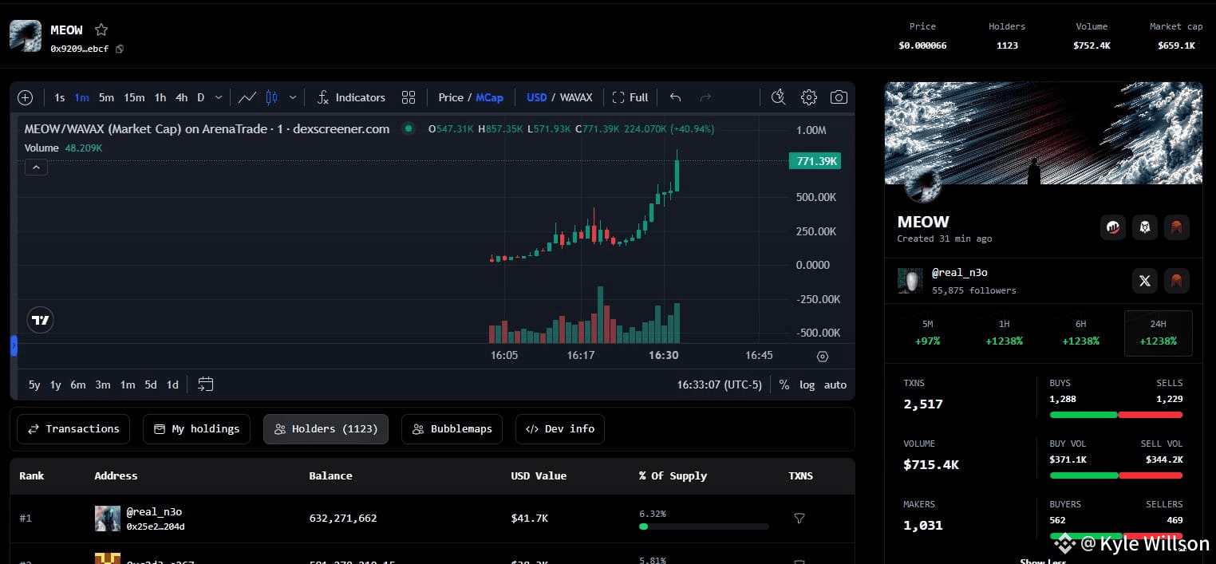Viewport: 1216px width, 564px height.
Task: Set chart currency to USD
Action: [x=537, y=97]
